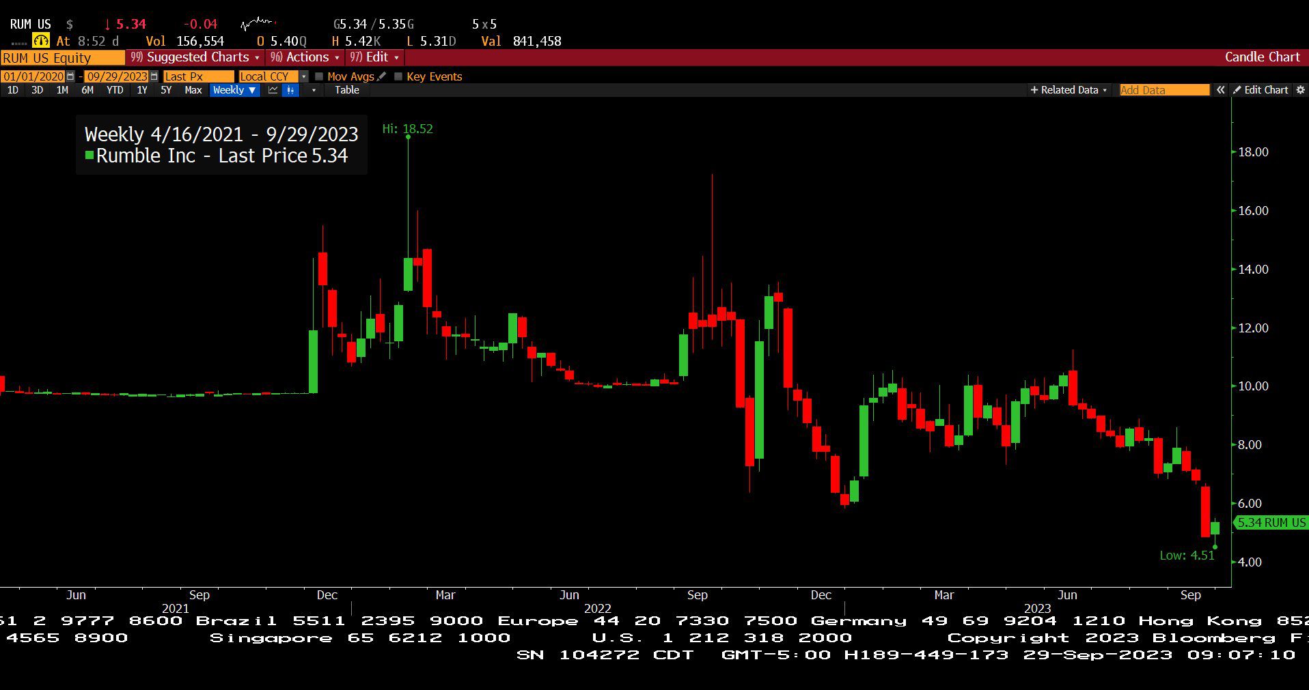The image size is (1309, 690).
Task: Click the 4.00 y-axis label
Action: coord(1250,562)
